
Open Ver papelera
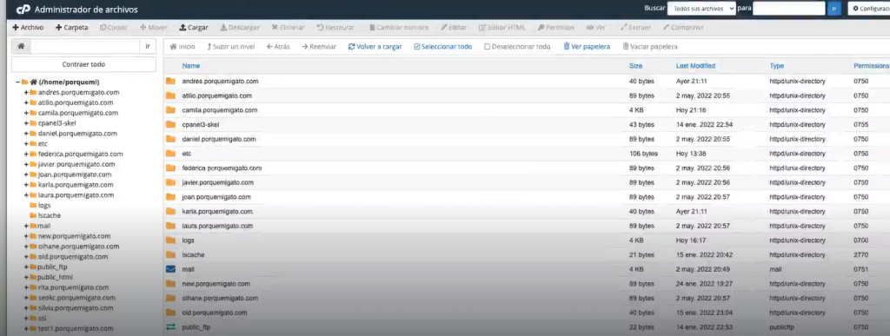coord(587,47)
